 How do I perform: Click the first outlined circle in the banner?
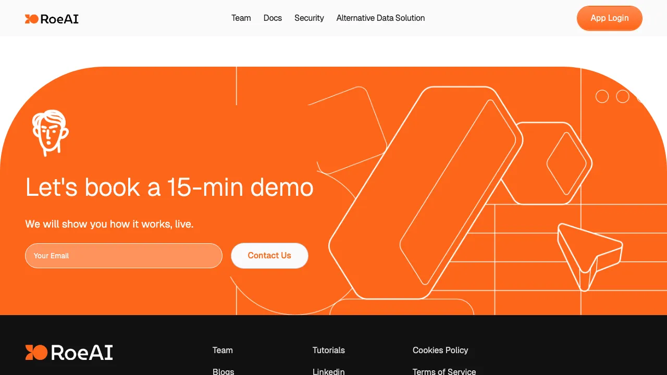pos(602,96)
